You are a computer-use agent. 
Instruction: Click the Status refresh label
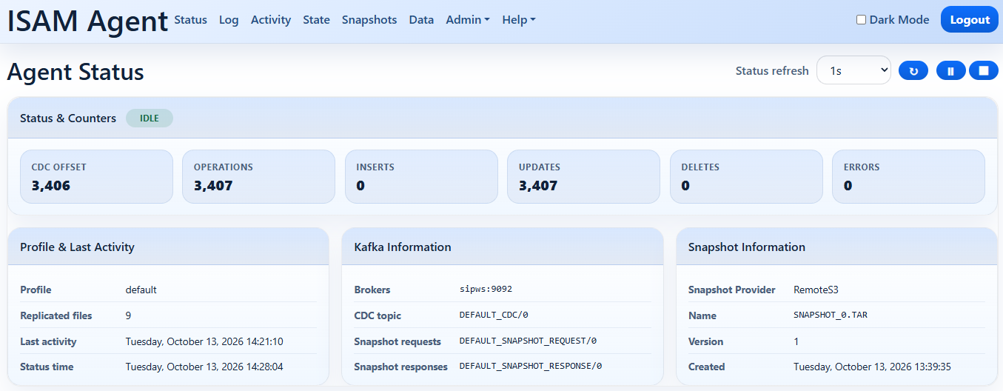coord(772,71)
